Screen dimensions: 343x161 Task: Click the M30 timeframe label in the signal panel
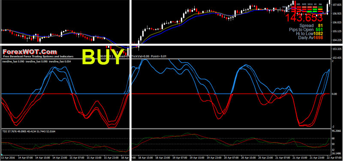310,4
